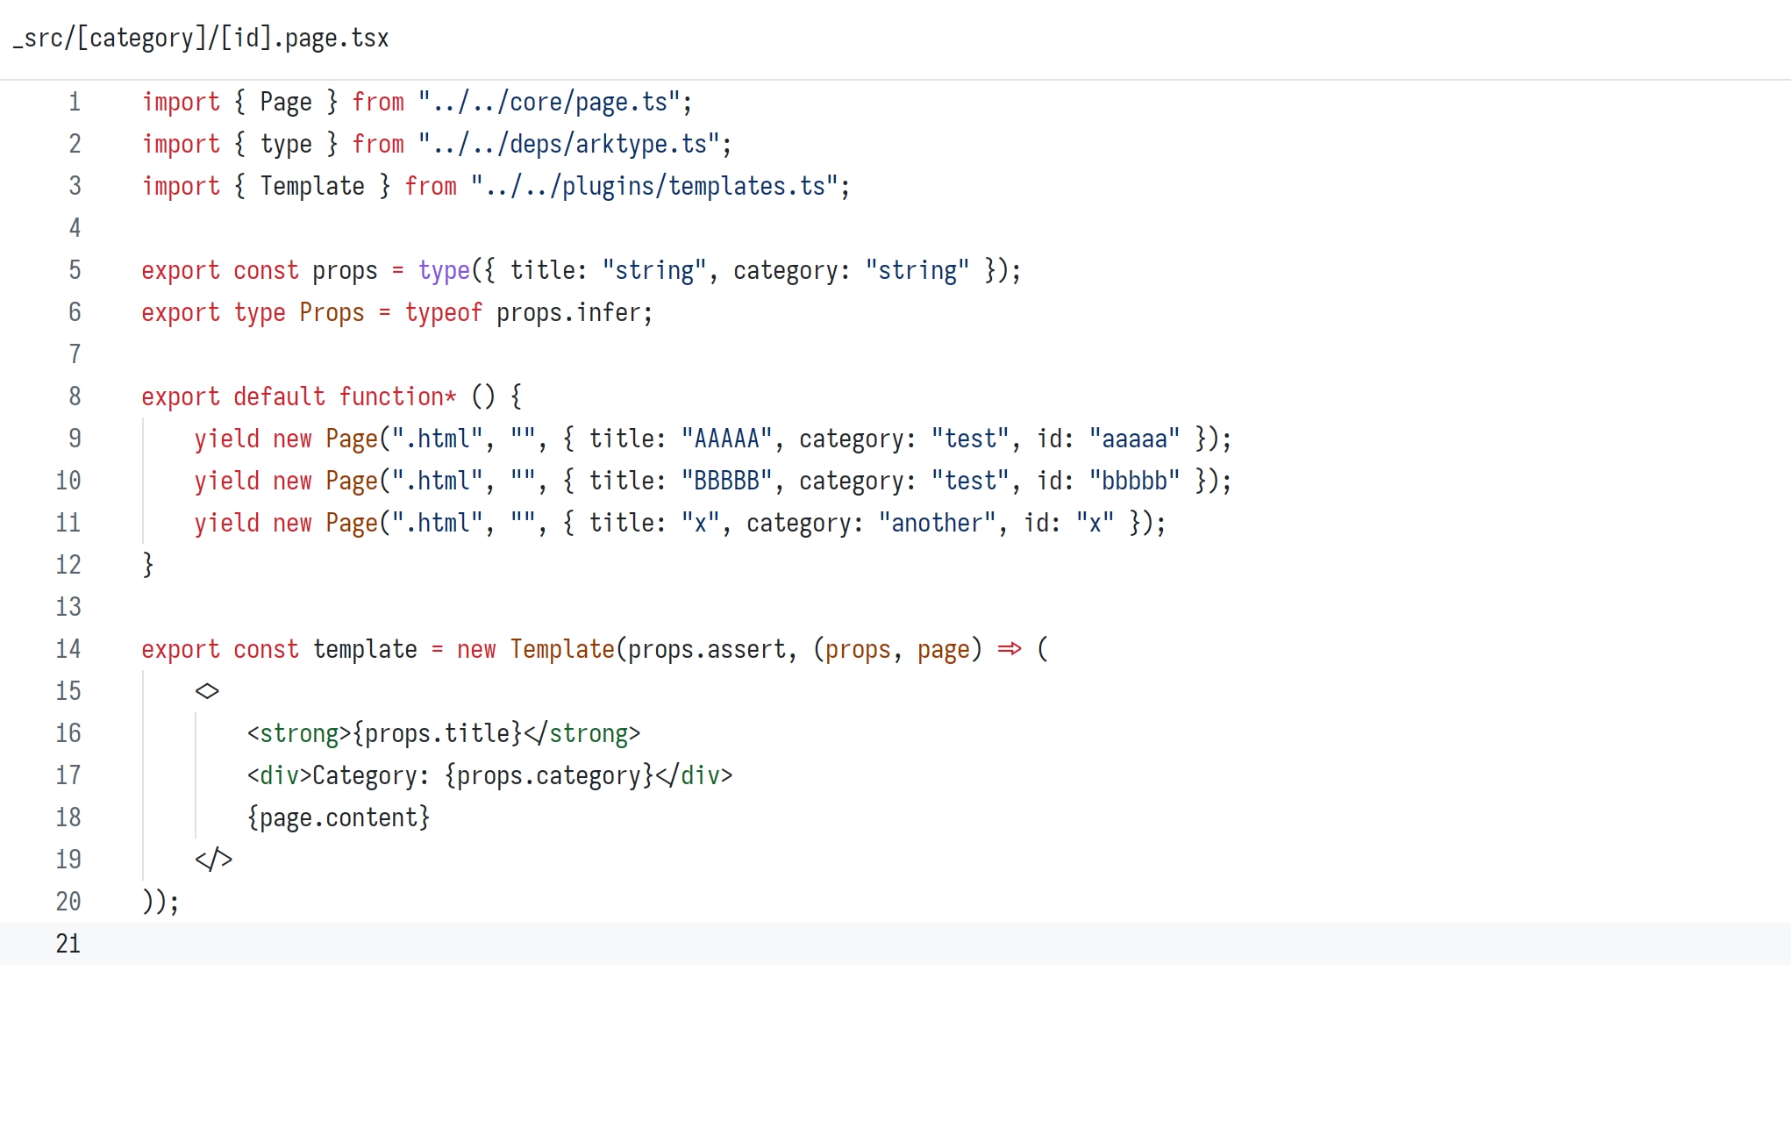Click line number 14 in the gutter
Image resolution: width=1791 pixels, height=1135 pixels.
tap(68, 650)
